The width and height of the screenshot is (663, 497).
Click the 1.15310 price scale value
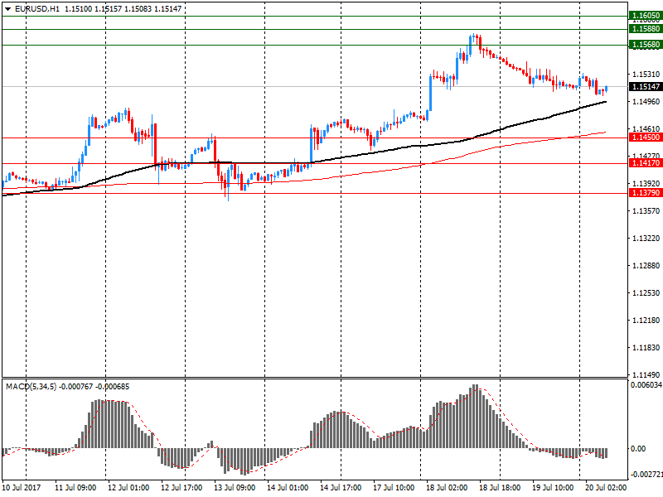(x=646, y=75)
